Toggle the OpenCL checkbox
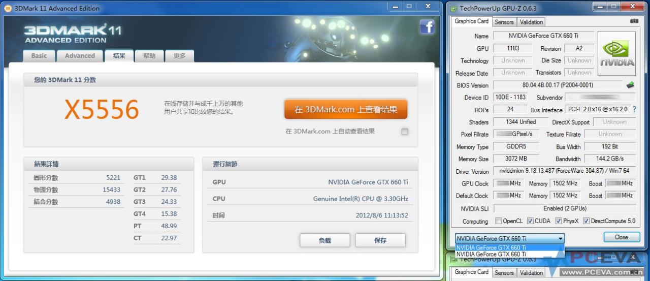This screenshot has width=650, height=281. pos(499,221)
